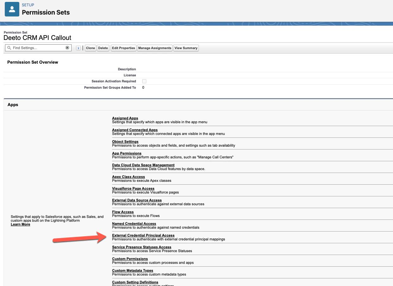This screenshot has height=286, width=393.
Task: Open App Permissions link
Action: click(127, 153)
